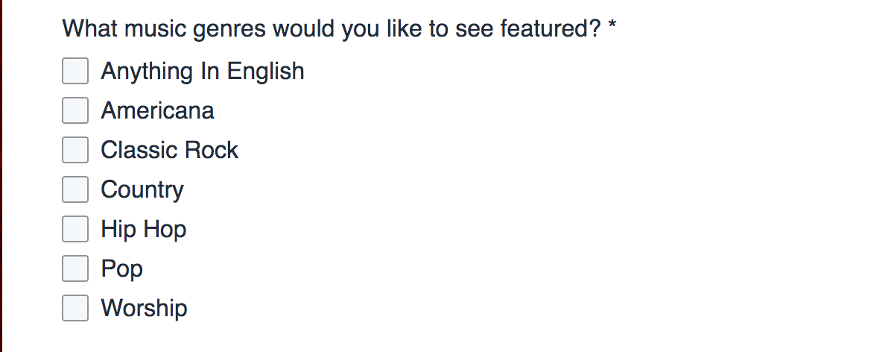Click the required asterisk after the question
This screenshot has width=894, height=352.
612,28
